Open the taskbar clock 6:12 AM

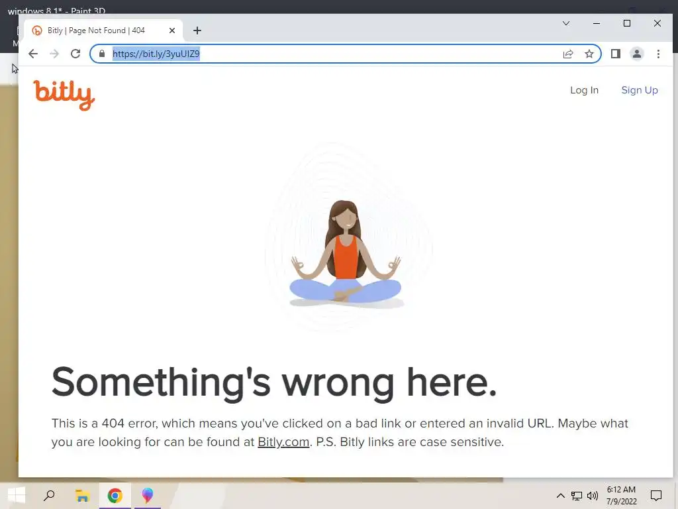[x=621, y=496]
